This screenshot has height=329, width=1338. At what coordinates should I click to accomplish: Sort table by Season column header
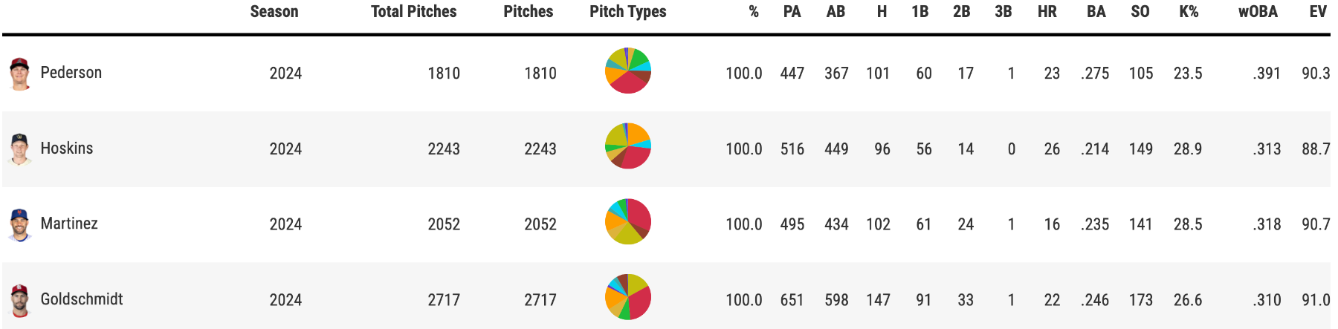coord(274,12)
